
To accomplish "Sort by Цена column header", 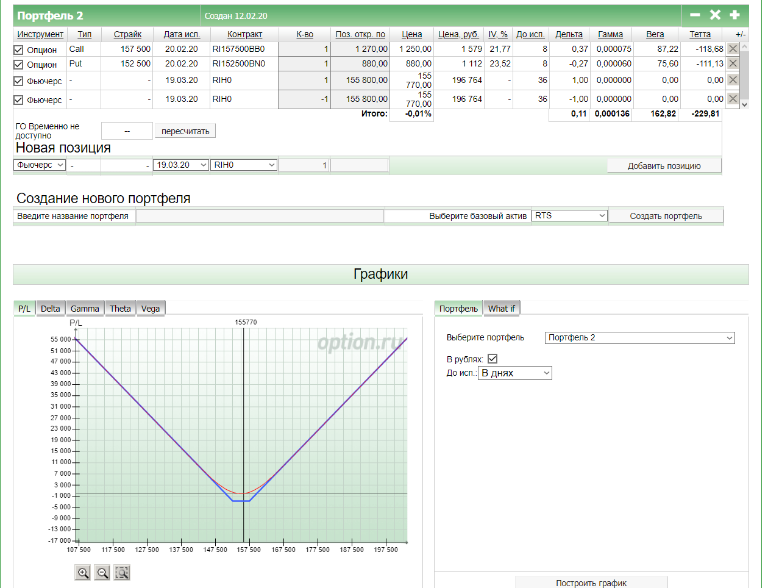I will coord(412,34).
